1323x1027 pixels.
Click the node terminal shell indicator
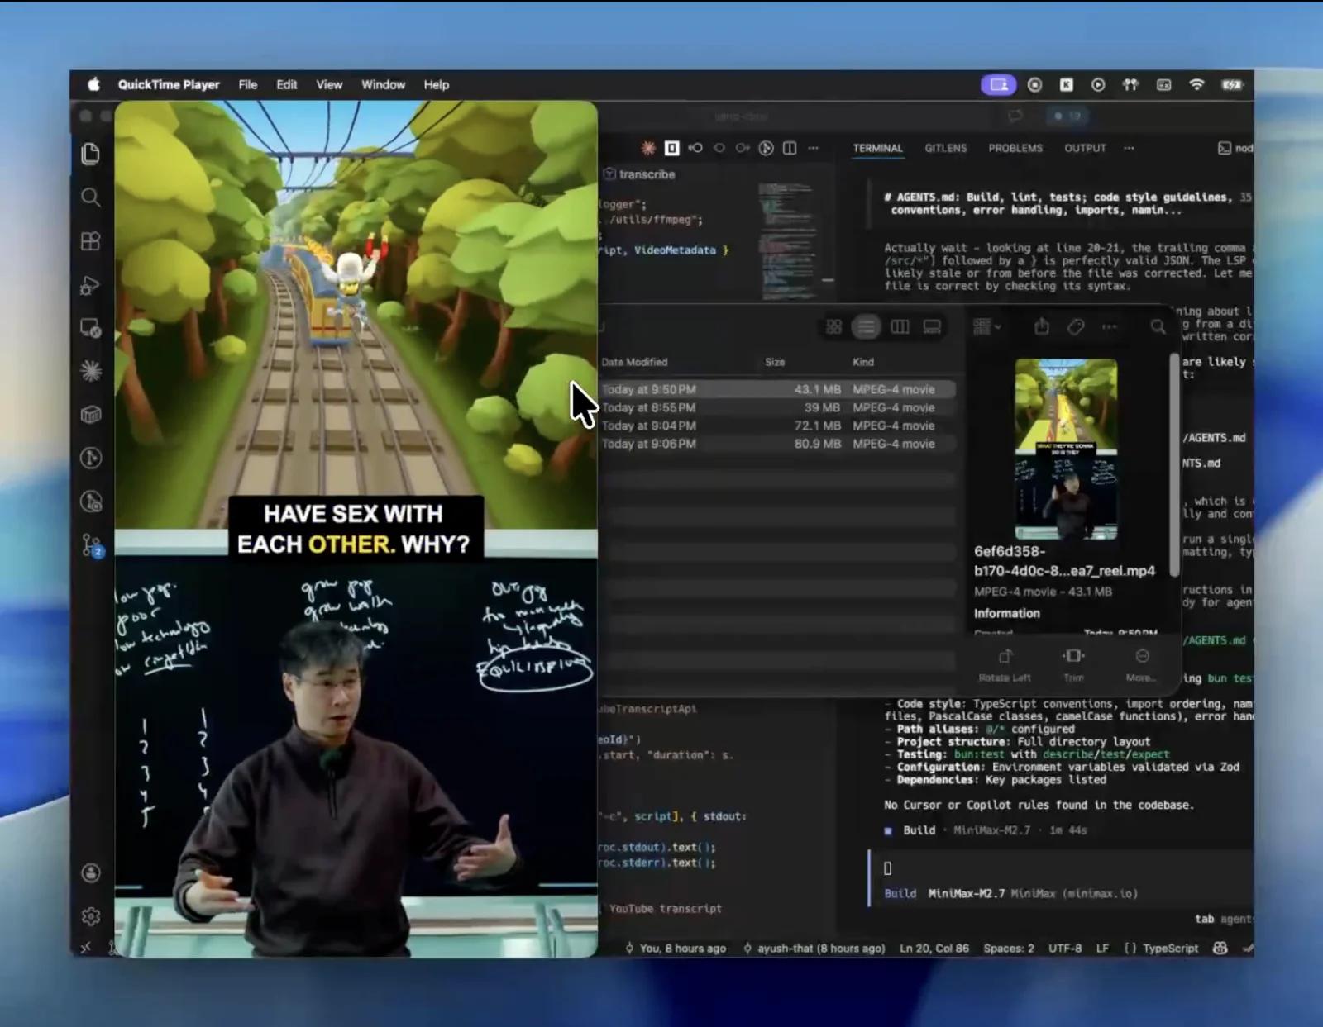coord(1235,148)
